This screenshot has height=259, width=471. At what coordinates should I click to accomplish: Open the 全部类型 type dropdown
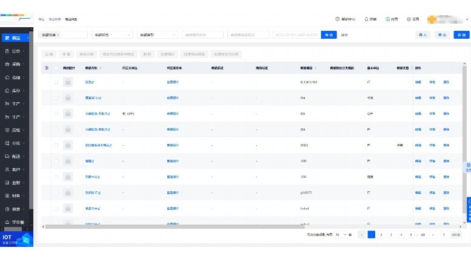pos(158,34)
